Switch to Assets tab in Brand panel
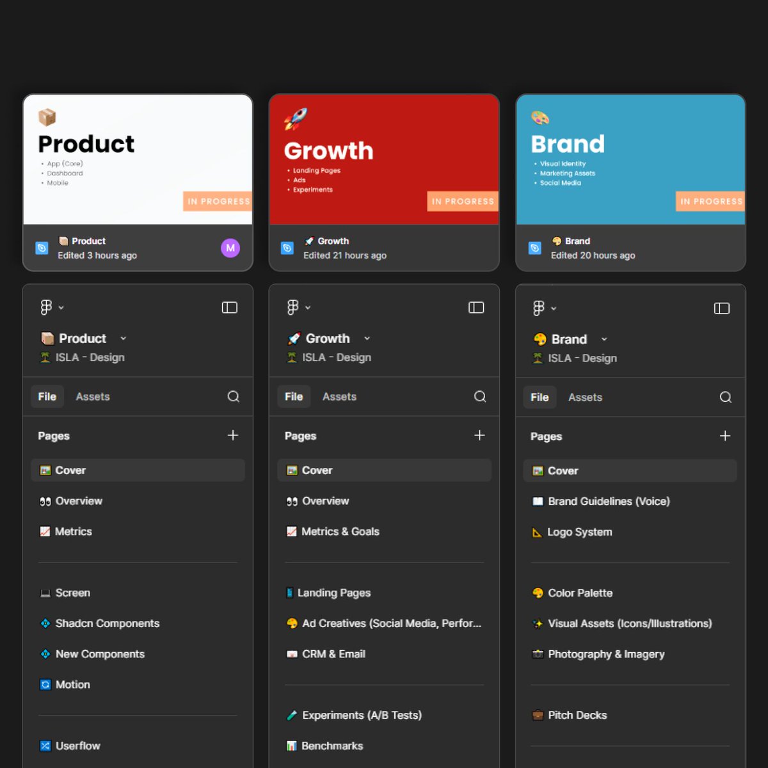768x768 pixels. (x=585, y=397)
